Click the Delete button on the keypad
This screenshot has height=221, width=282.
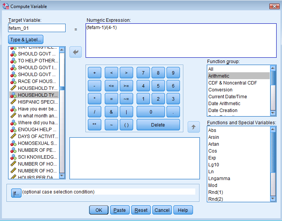tap(158, 125)
